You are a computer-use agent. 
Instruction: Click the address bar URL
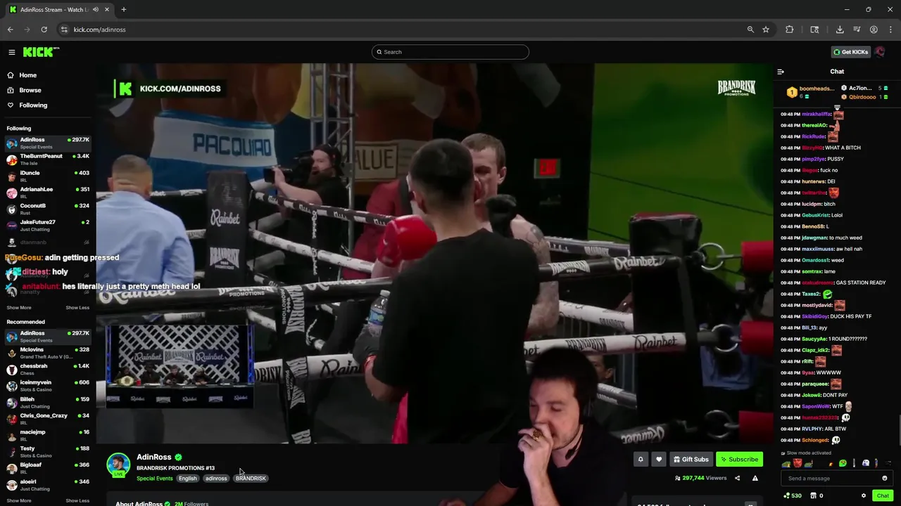point(99,30)
